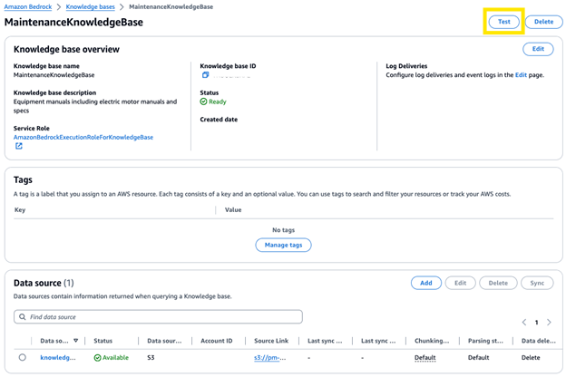The width and height of the screenshot is (566, 377).
Task: Navigate to Knowledge bases breadcrumb
Action: (90, 6)
